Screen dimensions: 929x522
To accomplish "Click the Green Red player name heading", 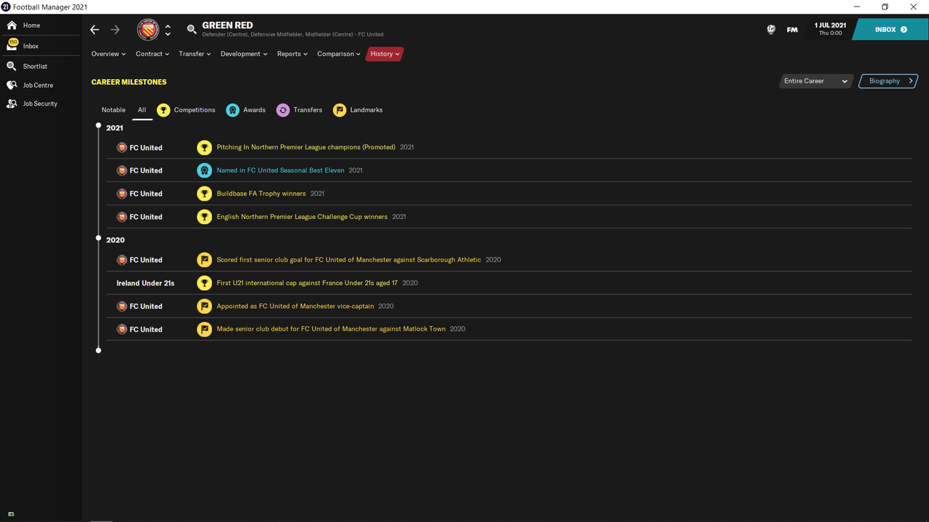I will click(x=227, y=25).
